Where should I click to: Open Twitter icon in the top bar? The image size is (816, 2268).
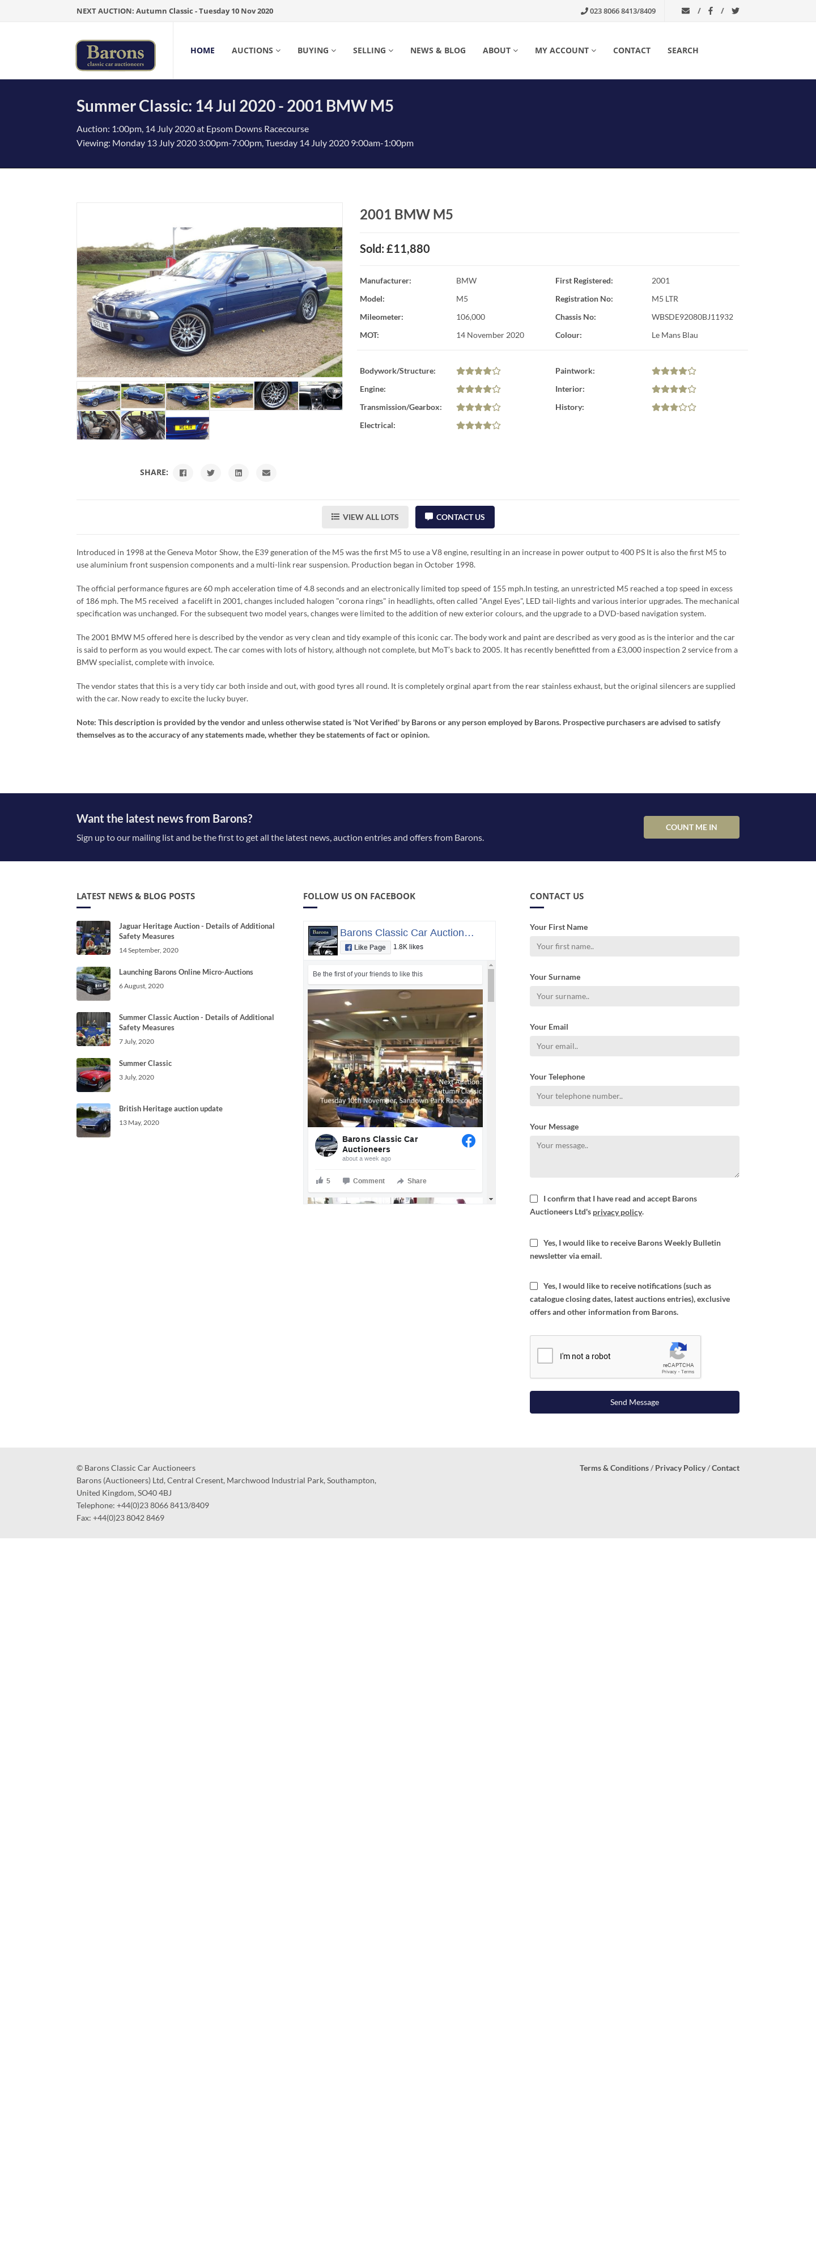735,11
